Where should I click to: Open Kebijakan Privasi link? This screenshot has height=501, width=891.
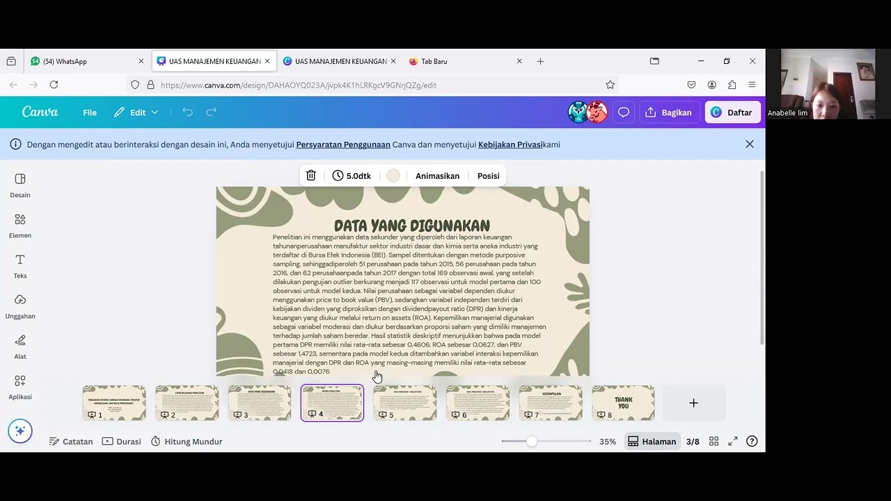[510, 145]
